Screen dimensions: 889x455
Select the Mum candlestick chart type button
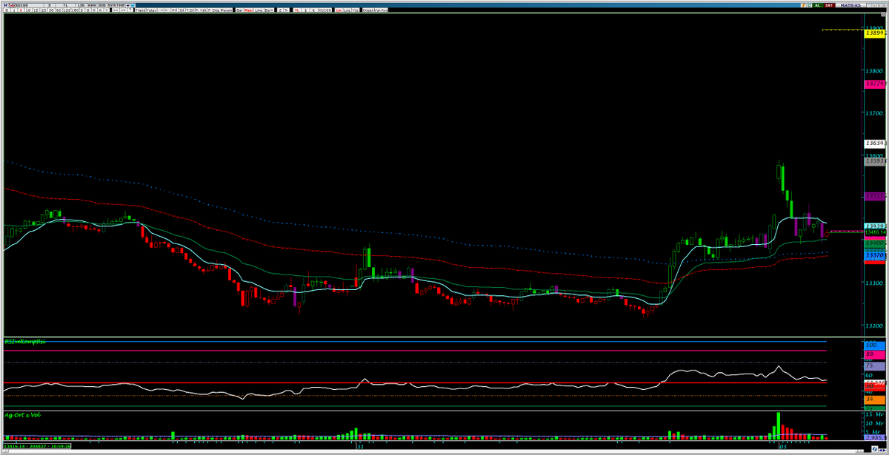pyautogui.click(x=247, y=10)
